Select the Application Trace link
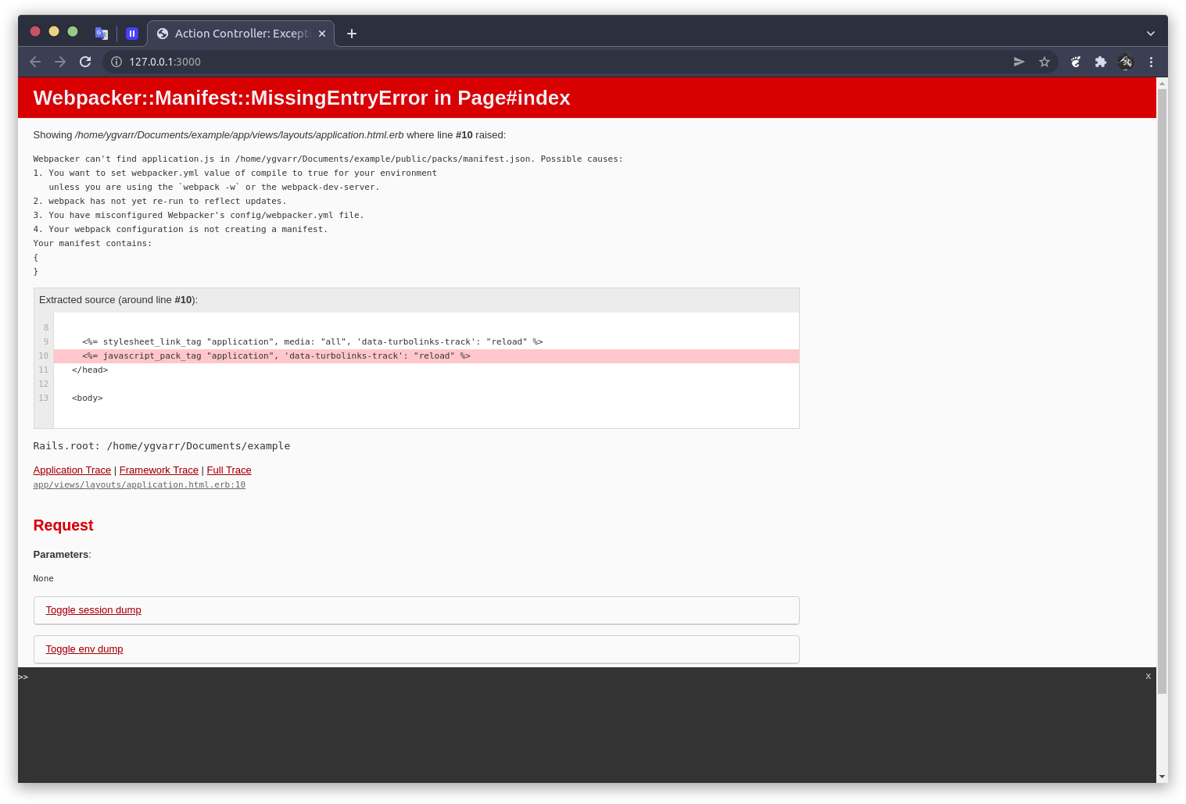The height and width of the screenshot is (804, 1186). [72, 470]
